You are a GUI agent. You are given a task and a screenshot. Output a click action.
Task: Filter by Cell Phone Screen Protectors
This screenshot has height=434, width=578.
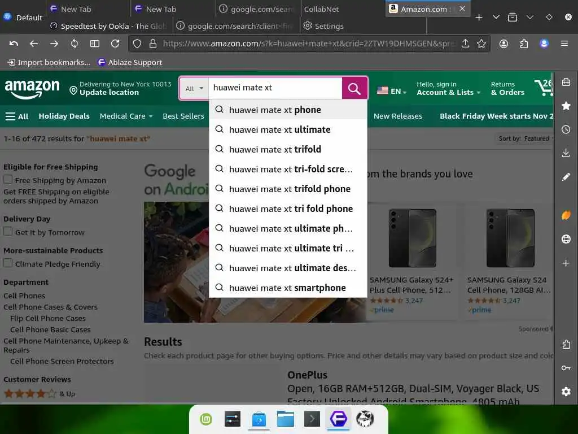[62, 361]
